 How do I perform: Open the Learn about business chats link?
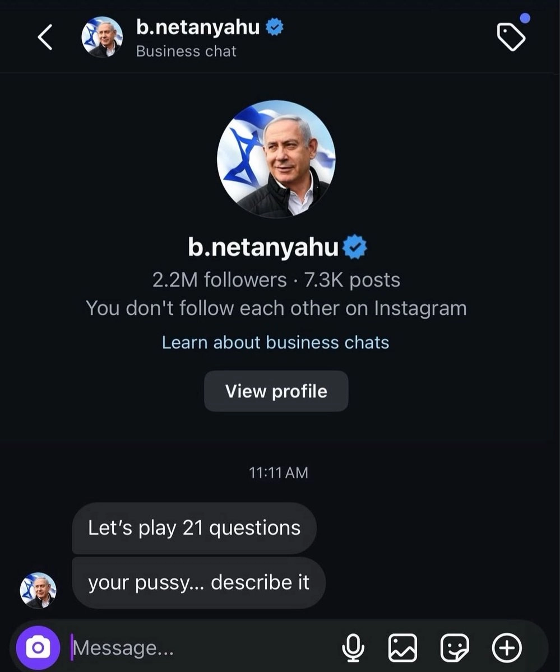coord(275,342)
